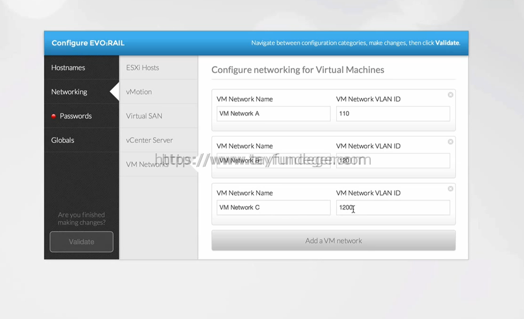Click the Configure EVO:RAIL title

(88, 43)
